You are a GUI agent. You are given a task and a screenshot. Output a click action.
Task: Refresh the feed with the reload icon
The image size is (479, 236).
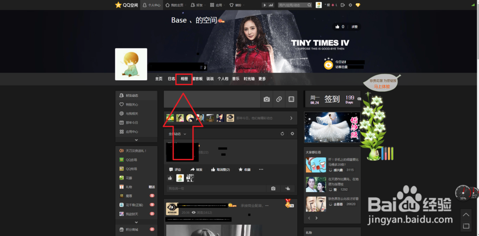click(282, 134)
